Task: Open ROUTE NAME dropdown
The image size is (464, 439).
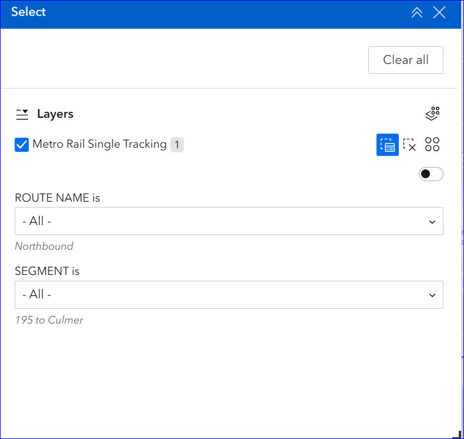Action: click(x=228, y=221)
